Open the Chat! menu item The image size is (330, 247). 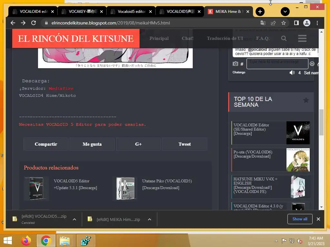[x=188, y=39]
